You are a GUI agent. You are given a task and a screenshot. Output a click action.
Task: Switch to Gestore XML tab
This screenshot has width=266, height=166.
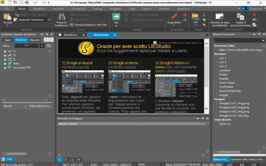pos(239,159)
